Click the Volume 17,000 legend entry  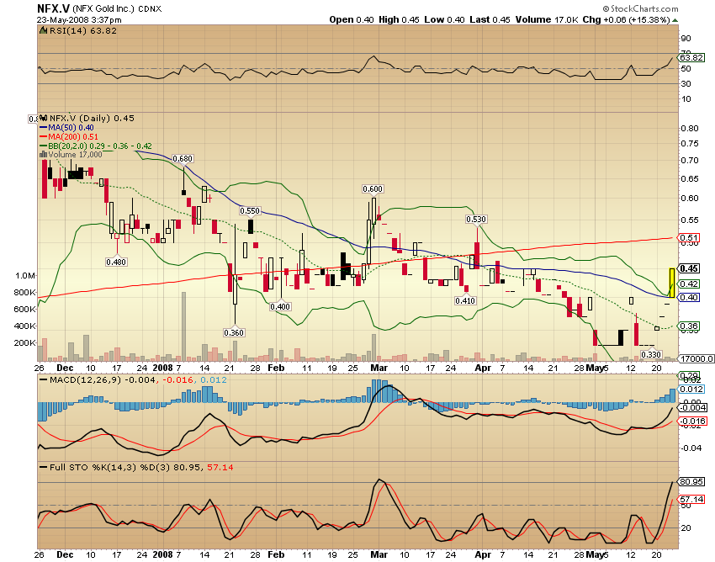click(x=71, y=155)
